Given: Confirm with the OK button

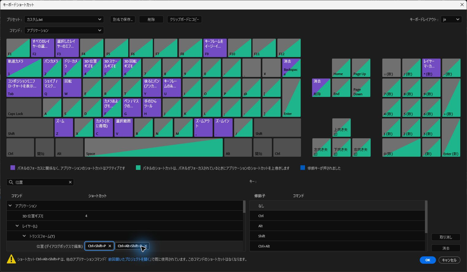Looking at the screenshot, I should pos(428,260).
